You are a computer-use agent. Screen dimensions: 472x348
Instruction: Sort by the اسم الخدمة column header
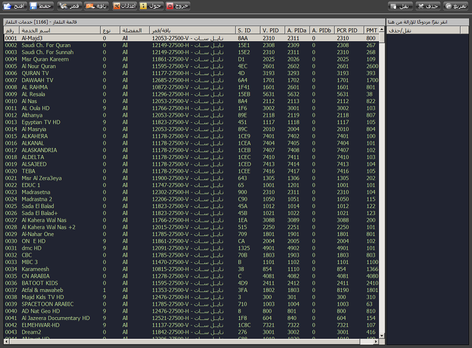60,30
